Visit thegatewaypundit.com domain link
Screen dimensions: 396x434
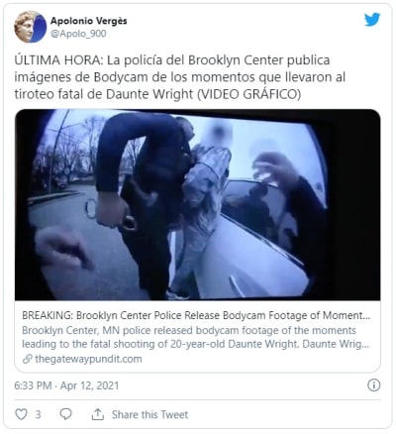coord(88,359)
